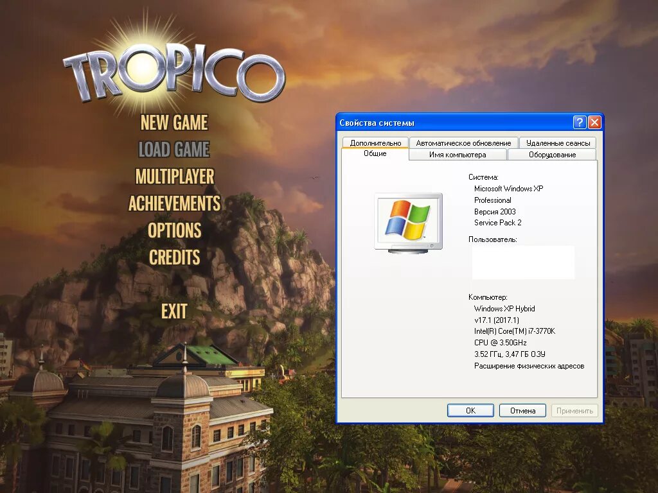Close the Свойства системы dialog

tap(594, 123)
